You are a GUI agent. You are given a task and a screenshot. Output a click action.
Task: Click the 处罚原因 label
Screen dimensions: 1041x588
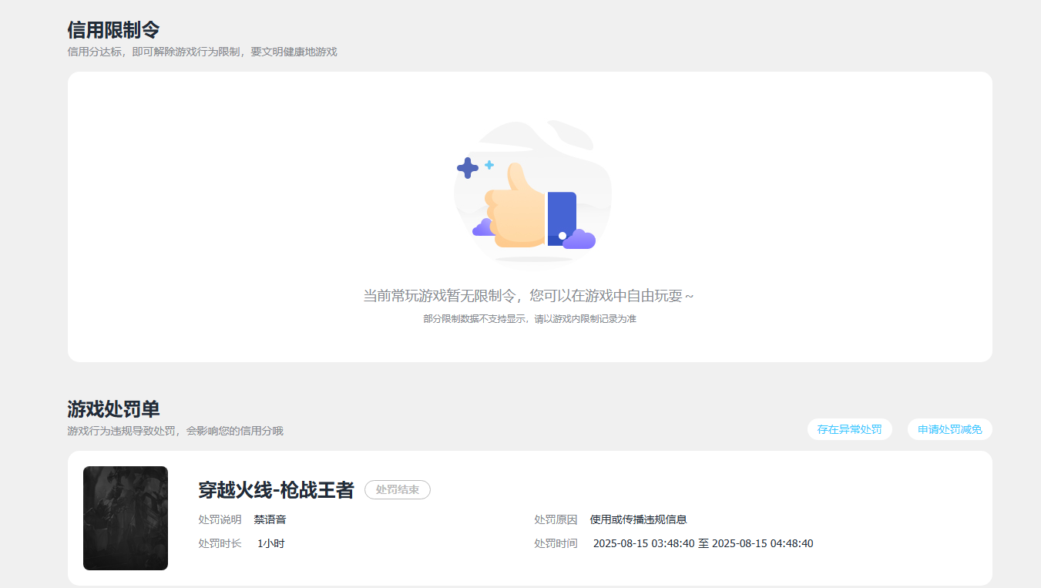[x=556, y=519]
